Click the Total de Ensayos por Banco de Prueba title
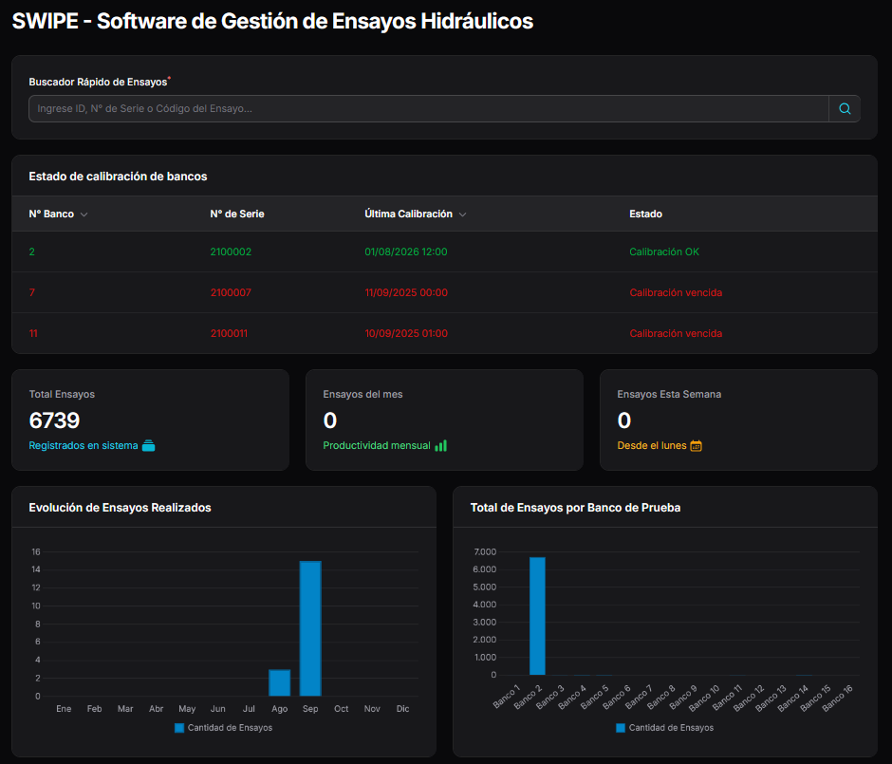Screen dimensions: 892x764 575,508
